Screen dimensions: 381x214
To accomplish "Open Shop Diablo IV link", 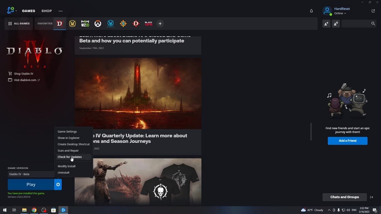I will (21, 74).
